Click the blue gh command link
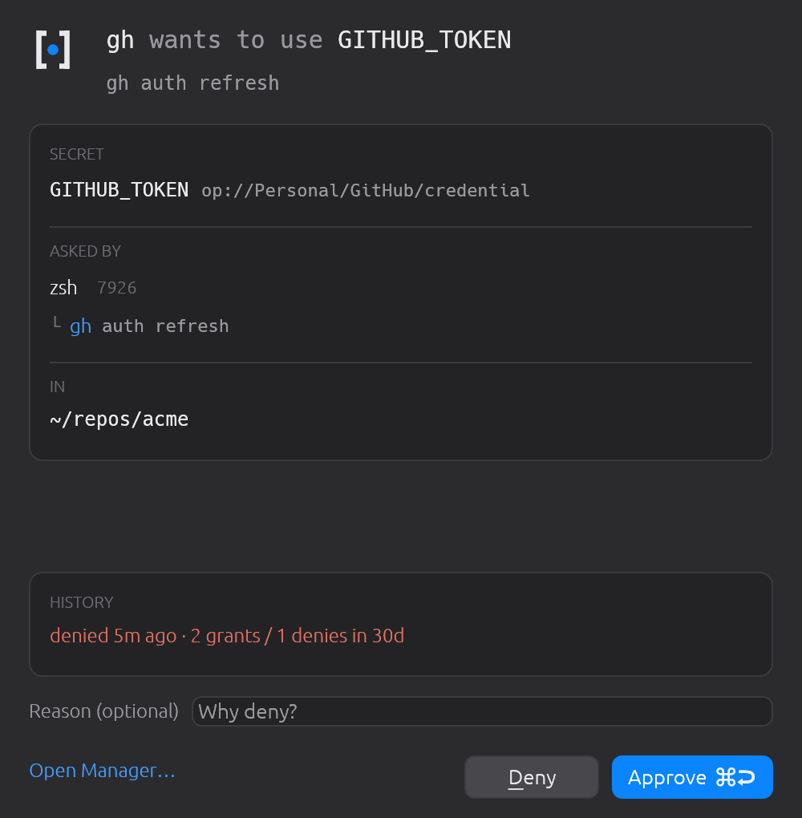Image resolution: width=802 pixels, height=818 pixels. coord(80,326)
